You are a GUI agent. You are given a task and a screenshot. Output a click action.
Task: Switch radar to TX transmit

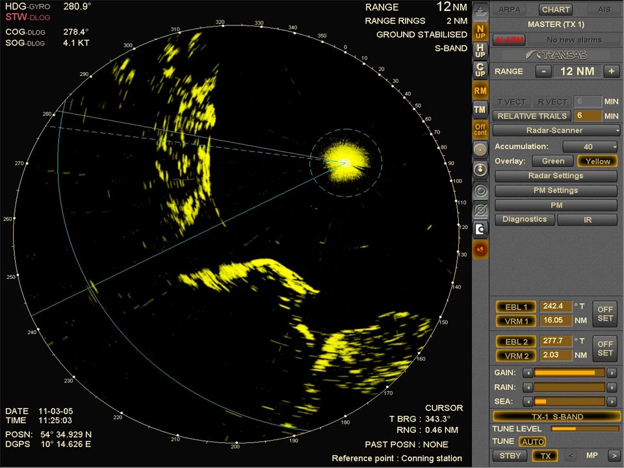545,456
